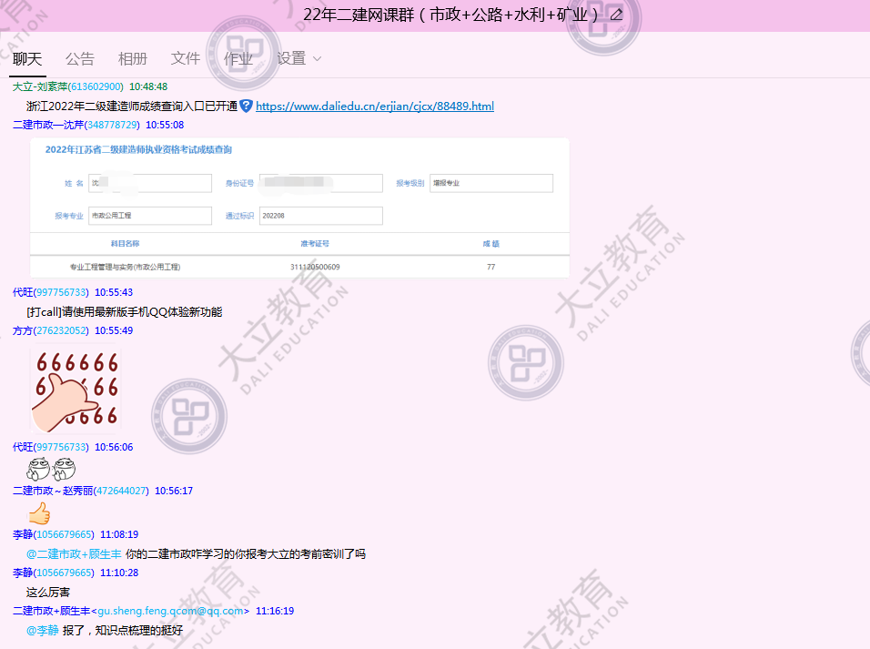Image resolution: width=870 pixels, height=649 pixels.
Task: Click the edit pencil icon beside the group title
Action: [616, 15]
